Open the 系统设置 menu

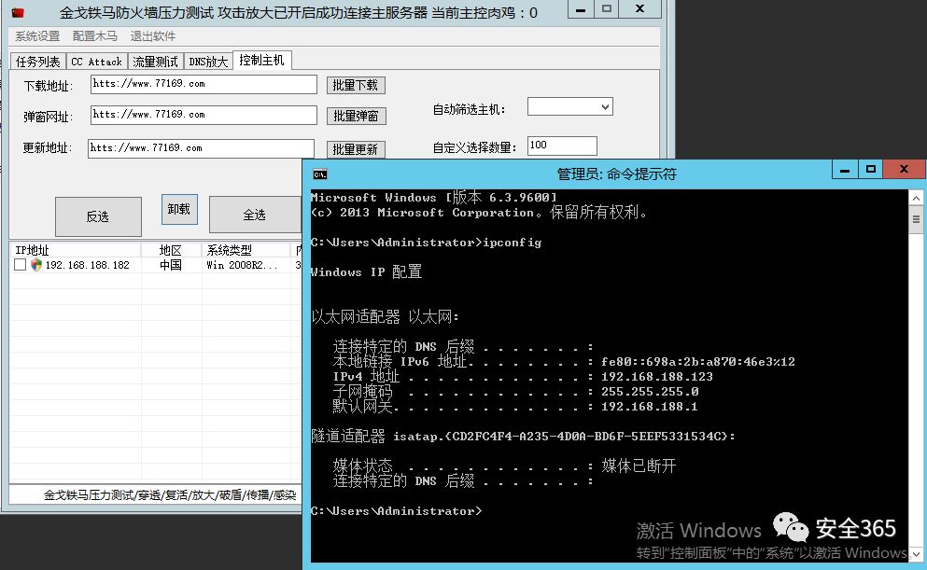(x=37, y=36)
